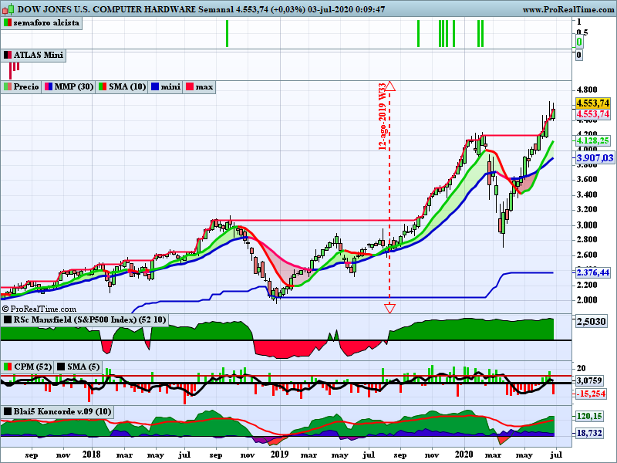This screenshot has width=617, height=463.
Task: Click the MMP (30) color icon
Action: coord(49,87)
